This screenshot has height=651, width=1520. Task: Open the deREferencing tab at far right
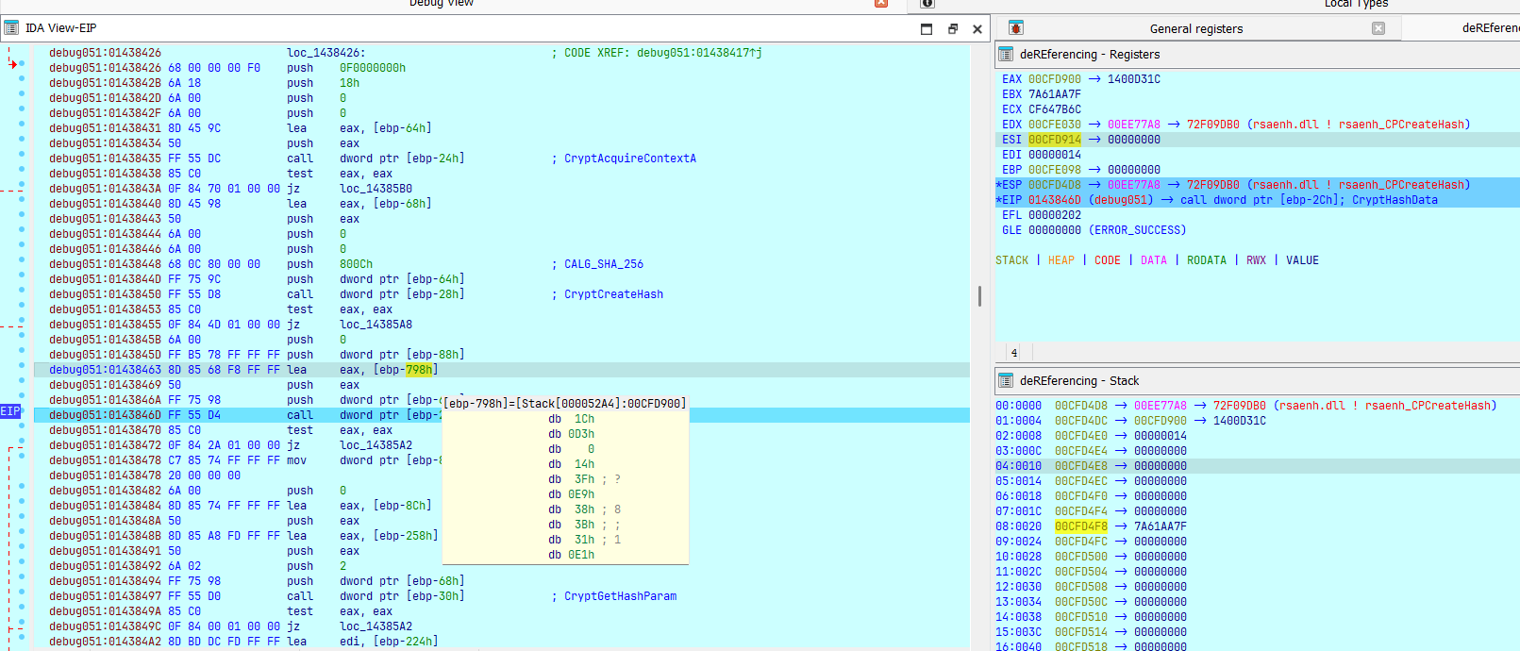pyautogui.click(x=1490, y=28)
